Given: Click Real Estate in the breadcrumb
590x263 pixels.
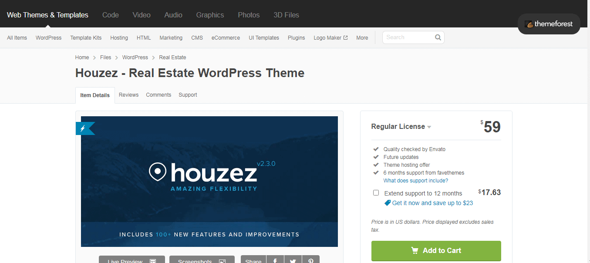Looking at the screenshot, I should 172,57.
